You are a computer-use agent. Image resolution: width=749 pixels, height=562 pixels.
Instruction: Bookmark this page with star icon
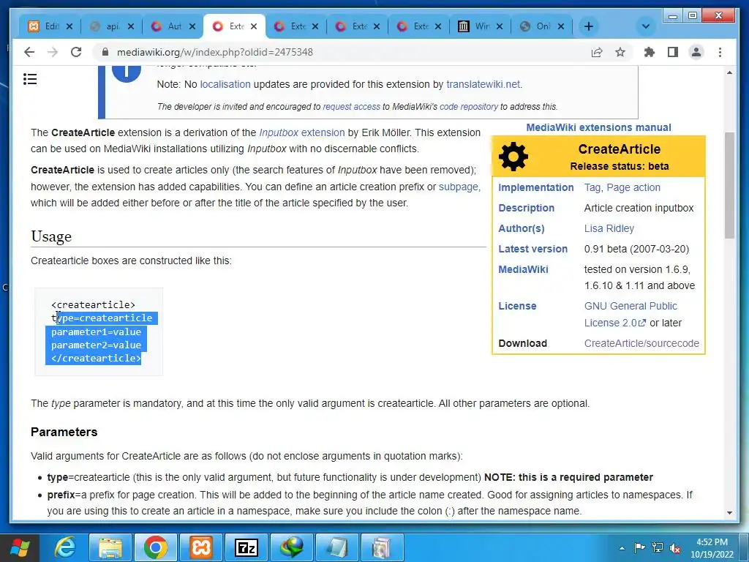[x=620, y=52]
